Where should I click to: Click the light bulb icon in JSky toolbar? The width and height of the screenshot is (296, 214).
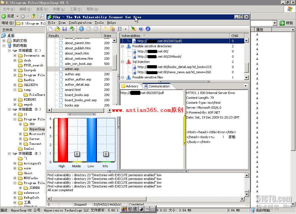click(105, 29)
